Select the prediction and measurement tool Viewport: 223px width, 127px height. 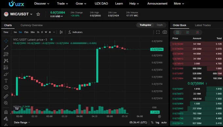[6, 67]
